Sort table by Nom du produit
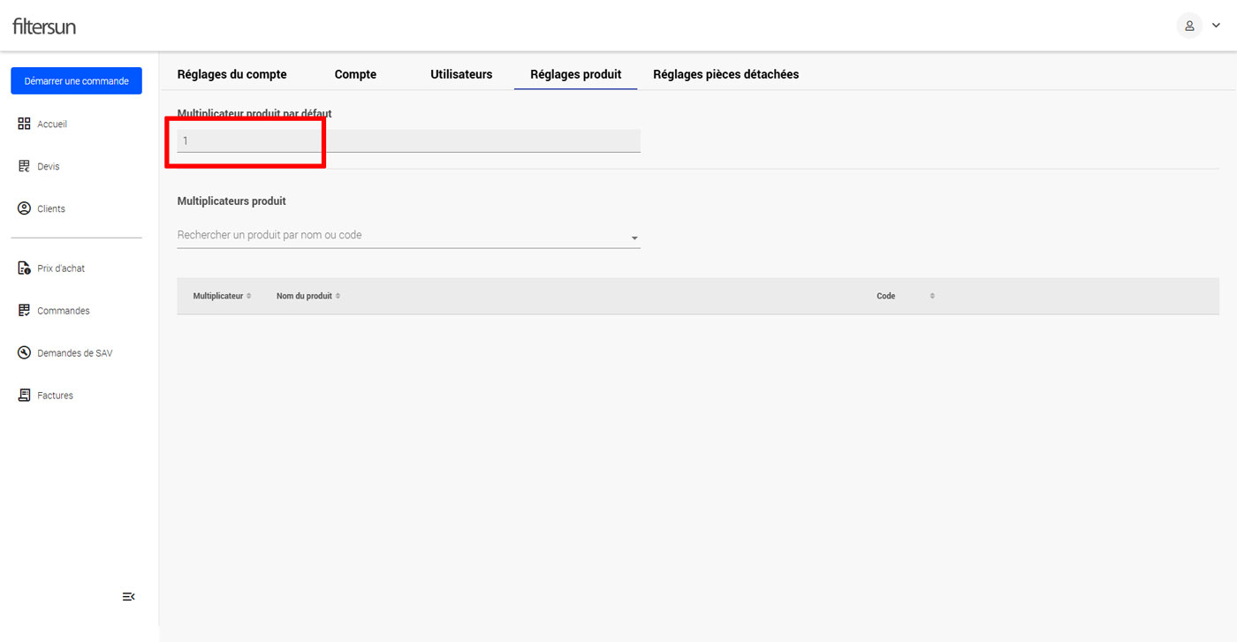 tap(338, 296)
